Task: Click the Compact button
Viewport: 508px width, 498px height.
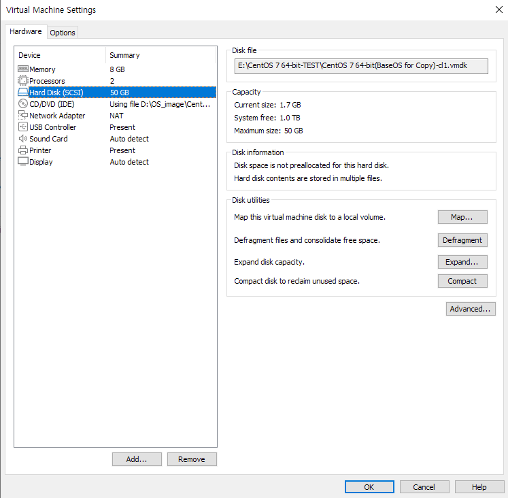Action: click(462, 281)
